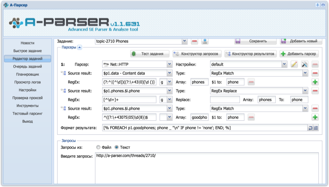Edit the default settings preset via pencil icon
329x187 pixels.
coord(294,64)
